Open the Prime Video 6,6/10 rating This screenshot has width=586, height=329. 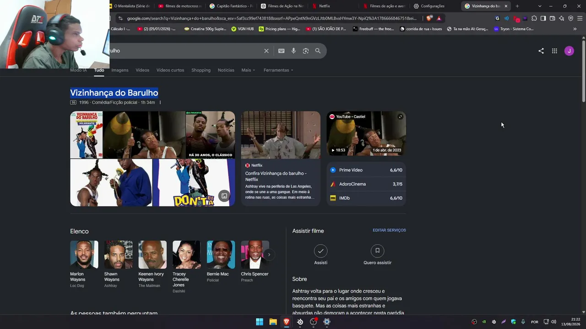366,170
